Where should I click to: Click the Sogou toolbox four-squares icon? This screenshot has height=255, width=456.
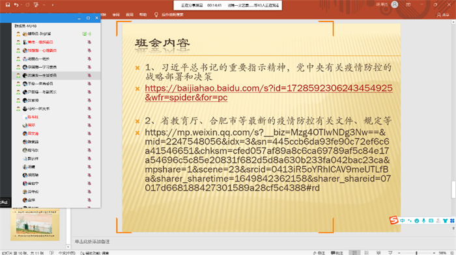click(452, 221)
